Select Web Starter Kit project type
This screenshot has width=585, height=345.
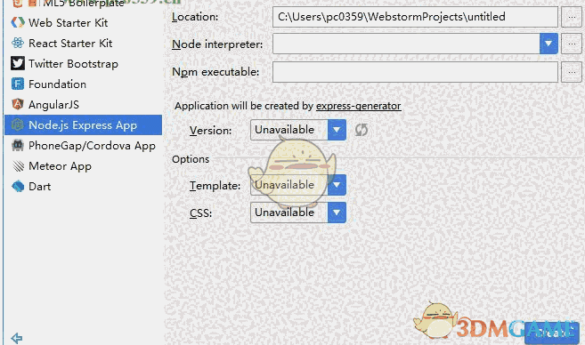coord(83,23)
